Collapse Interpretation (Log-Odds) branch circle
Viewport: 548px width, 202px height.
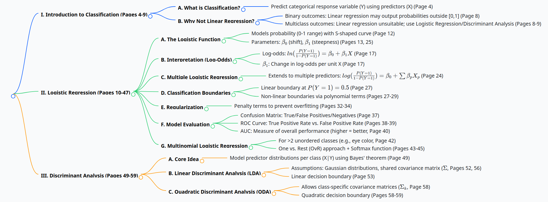[x=235, y=62]
